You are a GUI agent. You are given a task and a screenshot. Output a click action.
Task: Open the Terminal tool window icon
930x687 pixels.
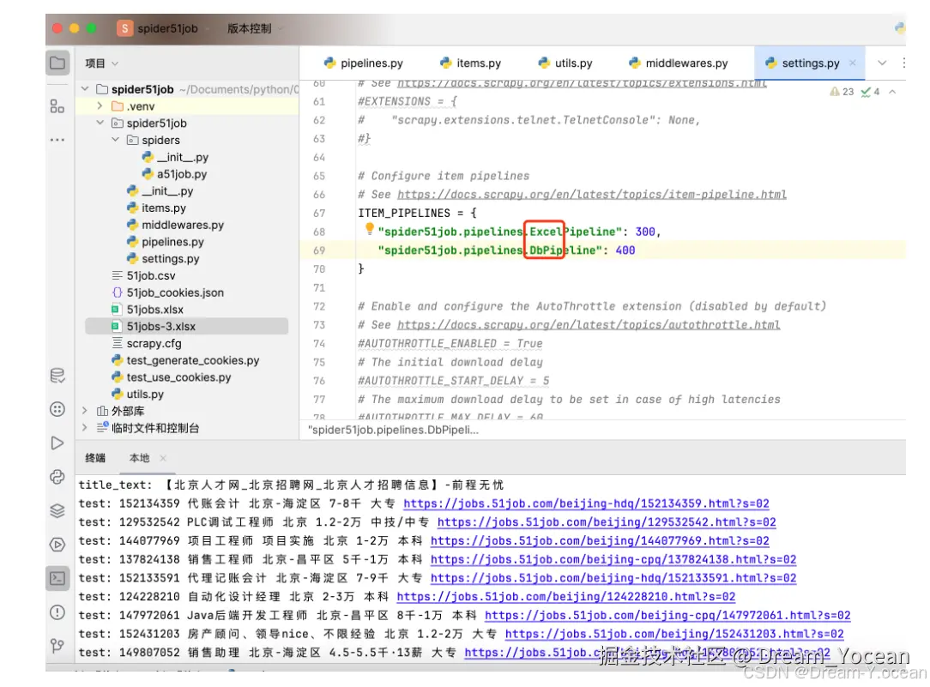(x=57, y=578)
